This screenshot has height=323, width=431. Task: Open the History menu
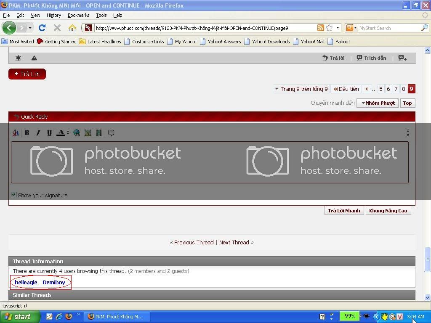tap(54, 15)
